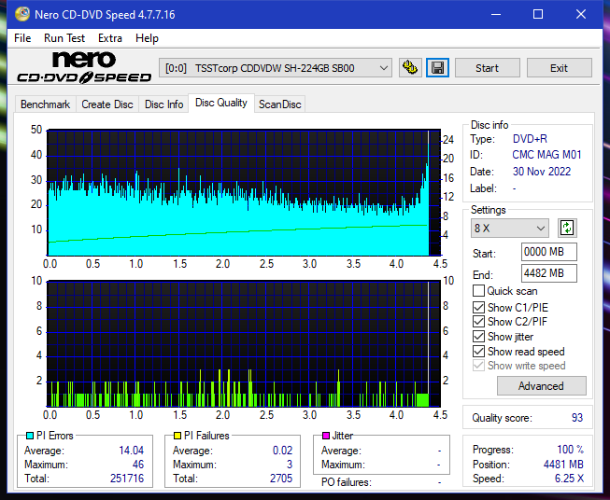Click the date 30 Nov 2022
Viewport: 610px width, 500px height.
(x=542, y=172)
